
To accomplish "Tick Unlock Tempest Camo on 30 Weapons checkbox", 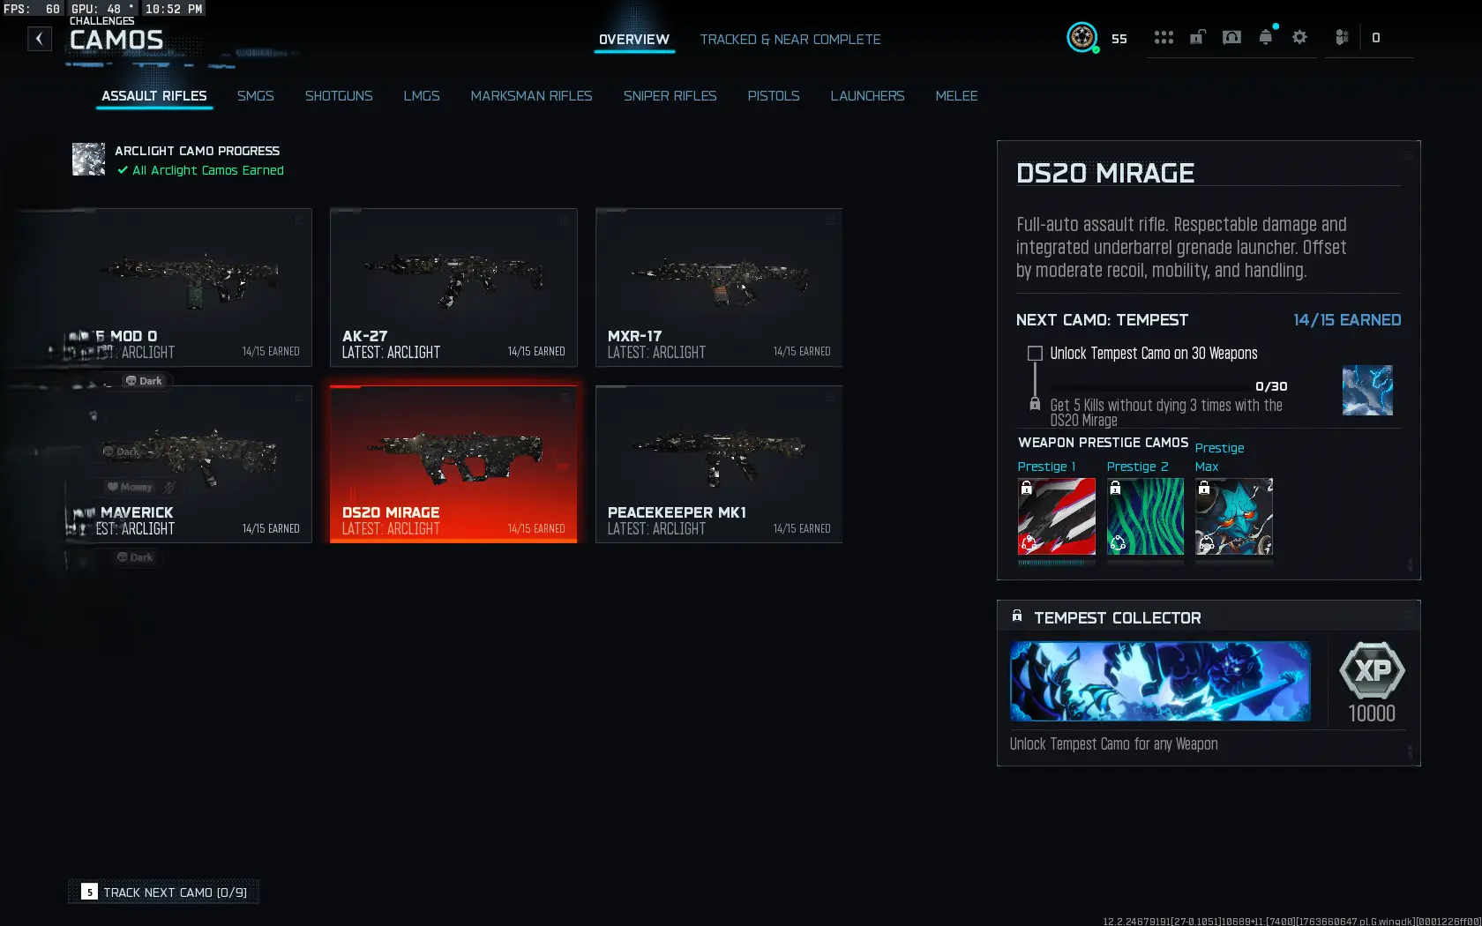I will tap(1035, 354).
